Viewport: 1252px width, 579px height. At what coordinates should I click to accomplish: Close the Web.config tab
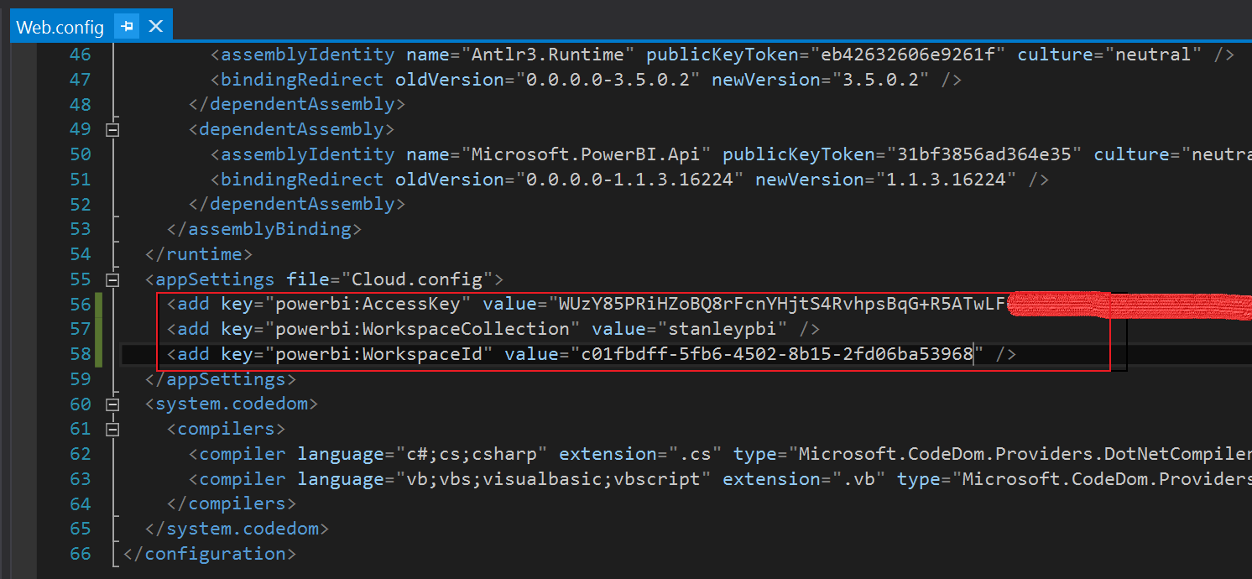point(155,27)
